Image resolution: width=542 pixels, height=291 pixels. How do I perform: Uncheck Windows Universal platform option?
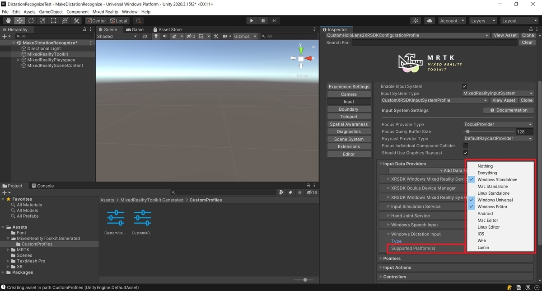[501, 200]
